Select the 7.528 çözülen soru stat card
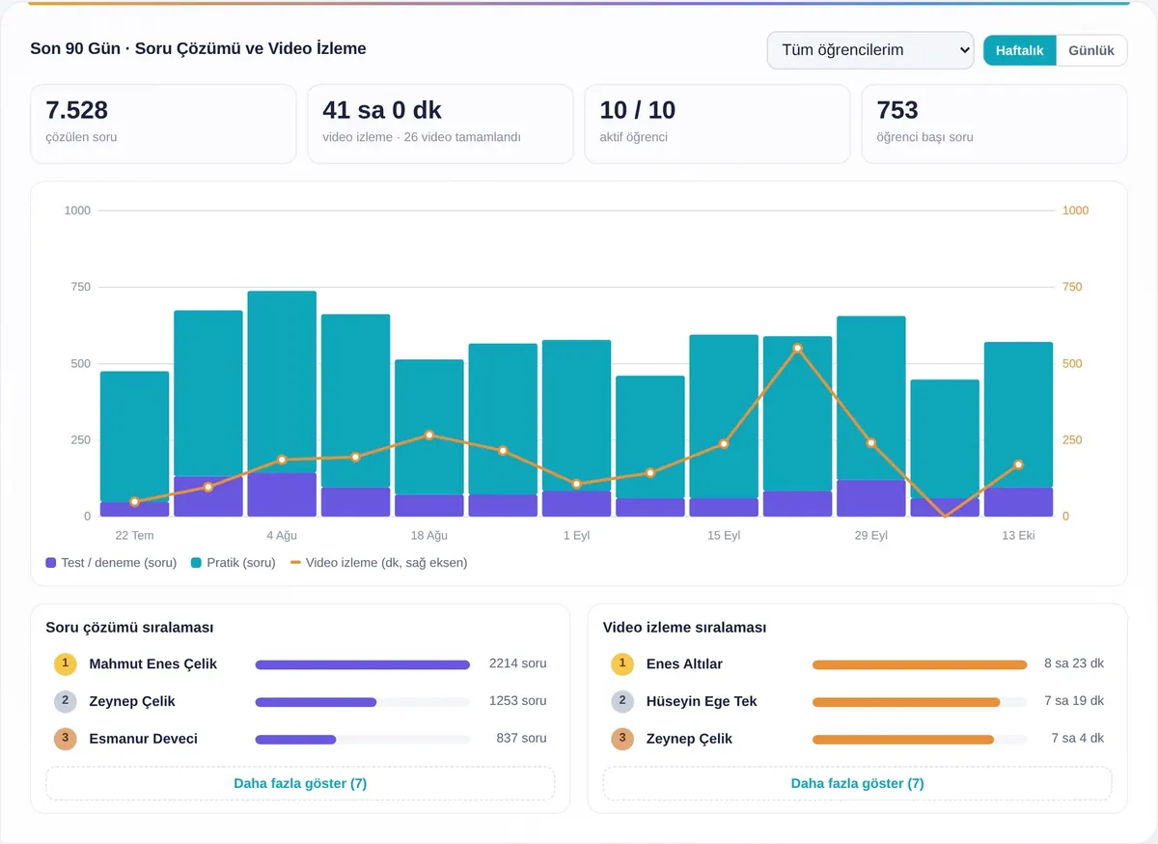 point(163,124)
